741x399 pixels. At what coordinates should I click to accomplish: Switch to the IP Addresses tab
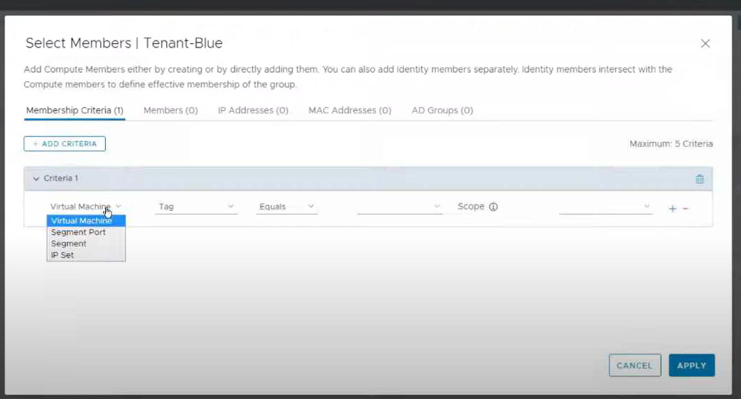click(x=253, y=111)
